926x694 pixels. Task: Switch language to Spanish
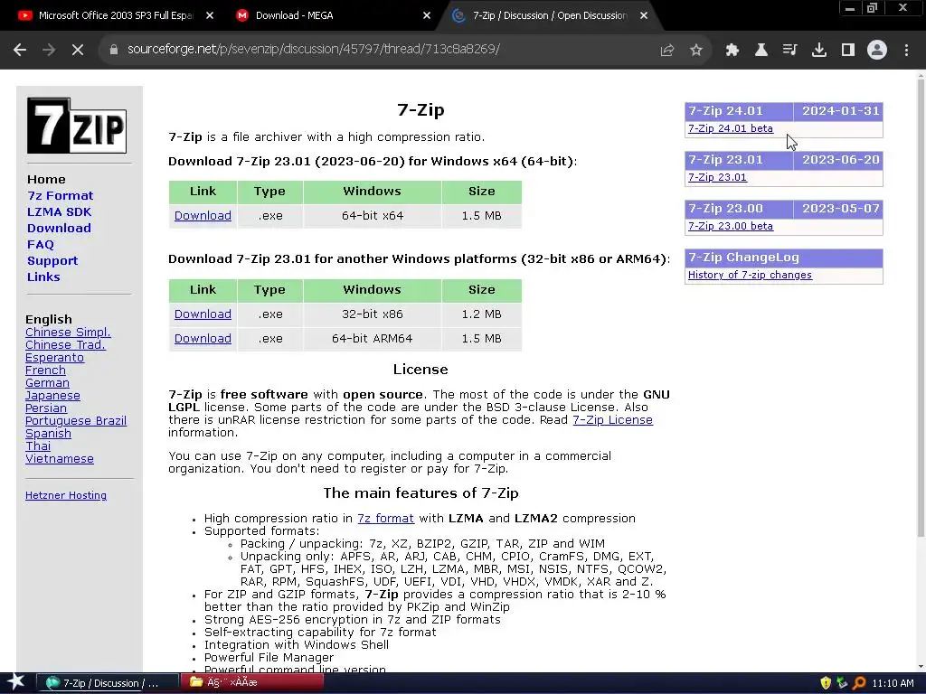(x=48, y=434)
